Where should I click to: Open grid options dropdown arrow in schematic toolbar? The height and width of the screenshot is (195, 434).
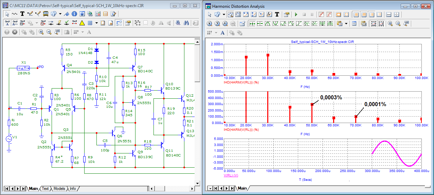pyautogui.click(x=96, y=23)
